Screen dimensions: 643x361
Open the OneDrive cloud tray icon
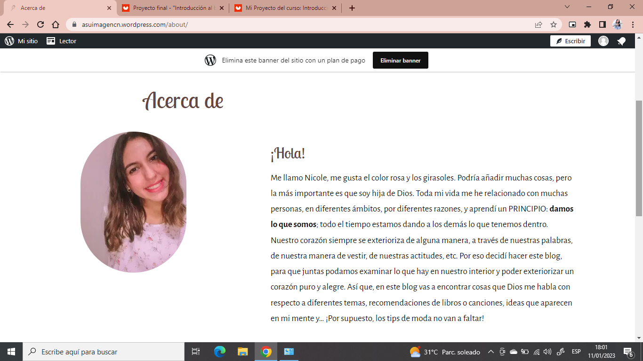(x=514, y=352)
